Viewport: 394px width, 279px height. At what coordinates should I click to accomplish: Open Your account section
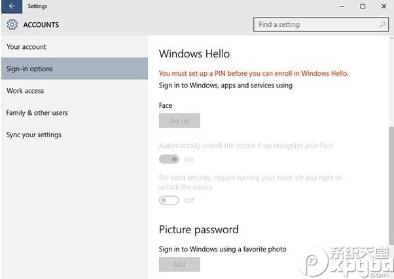(x=26, y=47)
